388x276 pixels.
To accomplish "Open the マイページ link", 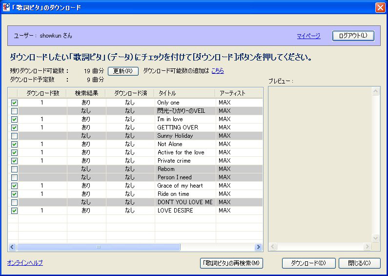I will (x=308, y=36).
